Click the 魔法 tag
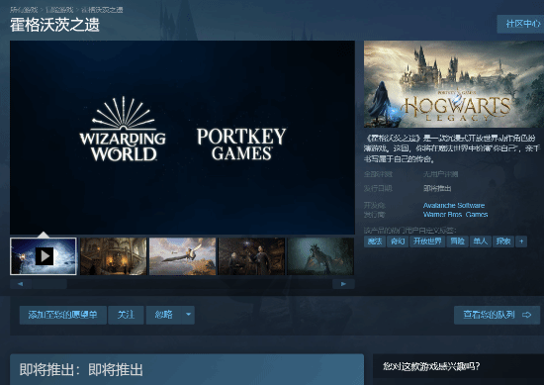The width and height of the screenshot is (544, 385). coord(375,241)
